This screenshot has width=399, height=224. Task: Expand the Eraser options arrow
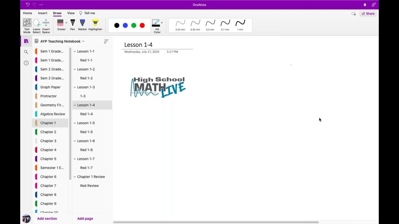[x=66, y=23]
